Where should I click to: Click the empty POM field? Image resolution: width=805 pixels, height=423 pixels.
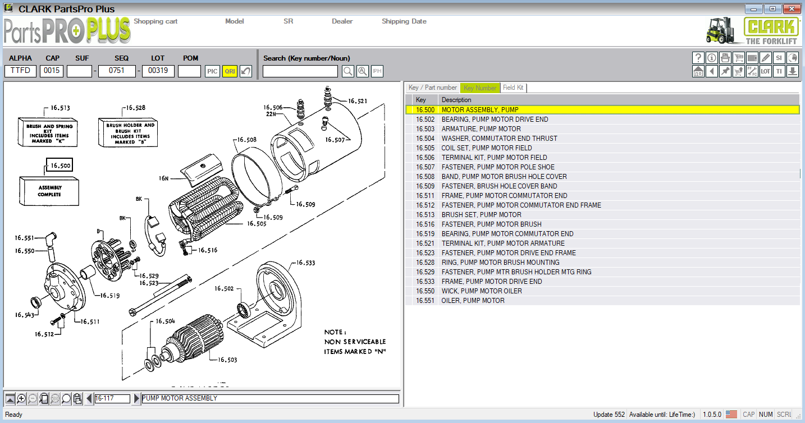(x=189, y=71)
